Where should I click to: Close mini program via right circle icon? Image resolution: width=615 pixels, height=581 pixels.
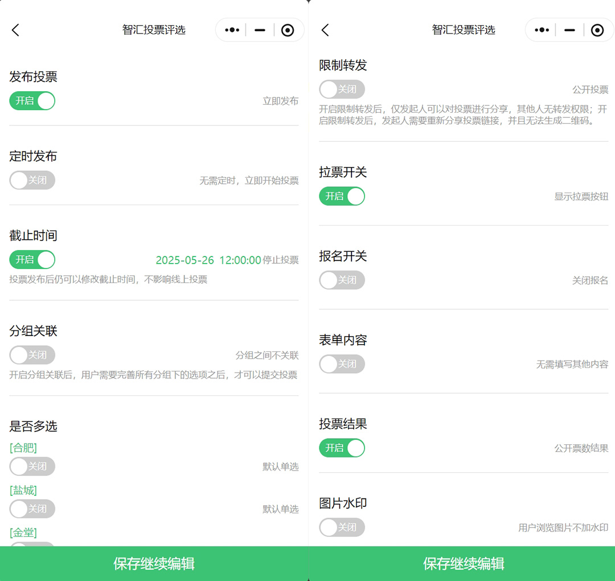[597, 30]
